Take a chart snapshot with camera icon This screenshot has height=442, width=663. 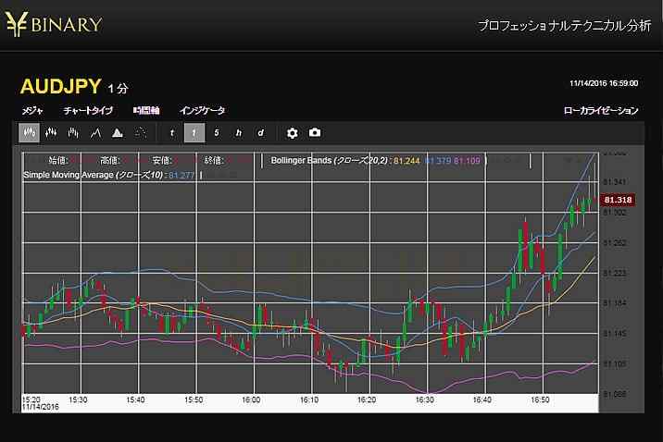(x=315, y=132)
